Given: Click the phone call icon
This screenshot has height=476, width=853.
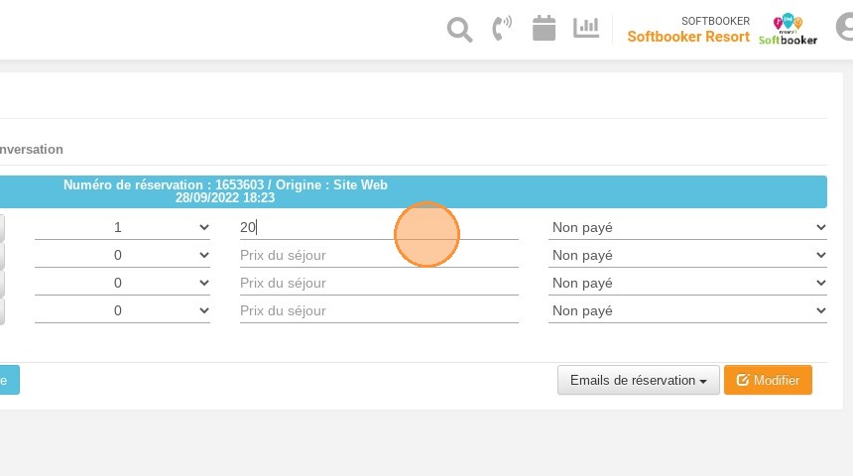Looking at the screenshot, I should pos(502,29).
